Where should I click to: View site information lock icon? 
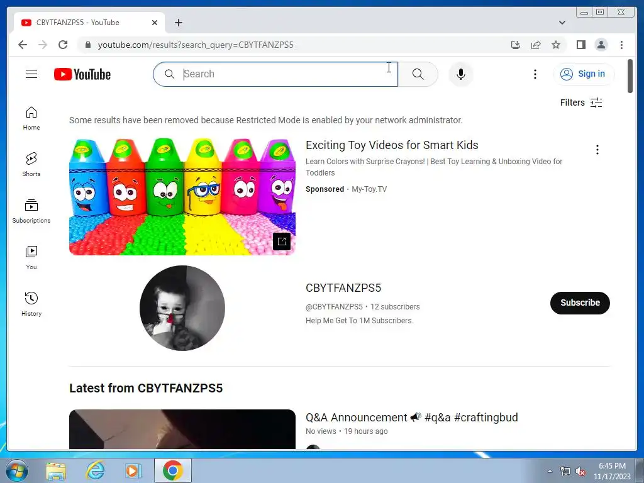tap(87, 45)
